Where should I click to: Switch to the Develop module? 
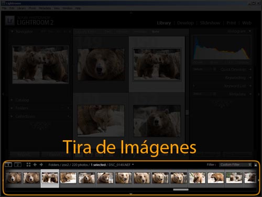(x=185, y=23)
